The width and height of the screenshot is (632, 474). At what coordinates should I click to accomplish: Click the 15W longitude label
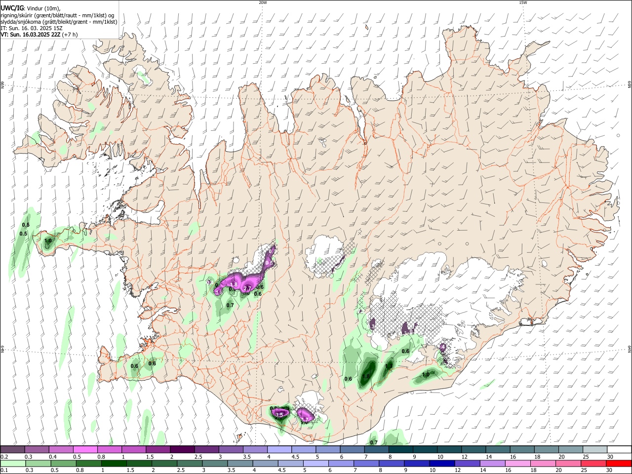(523, 2)
